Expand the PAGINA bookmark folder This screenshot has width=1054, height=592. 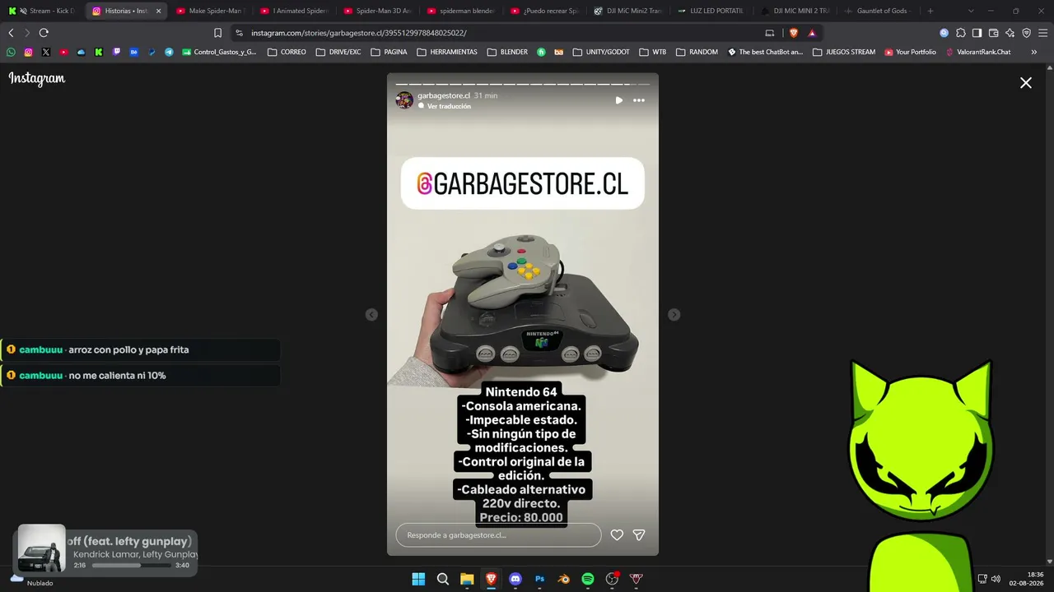[x=389, y=52]
